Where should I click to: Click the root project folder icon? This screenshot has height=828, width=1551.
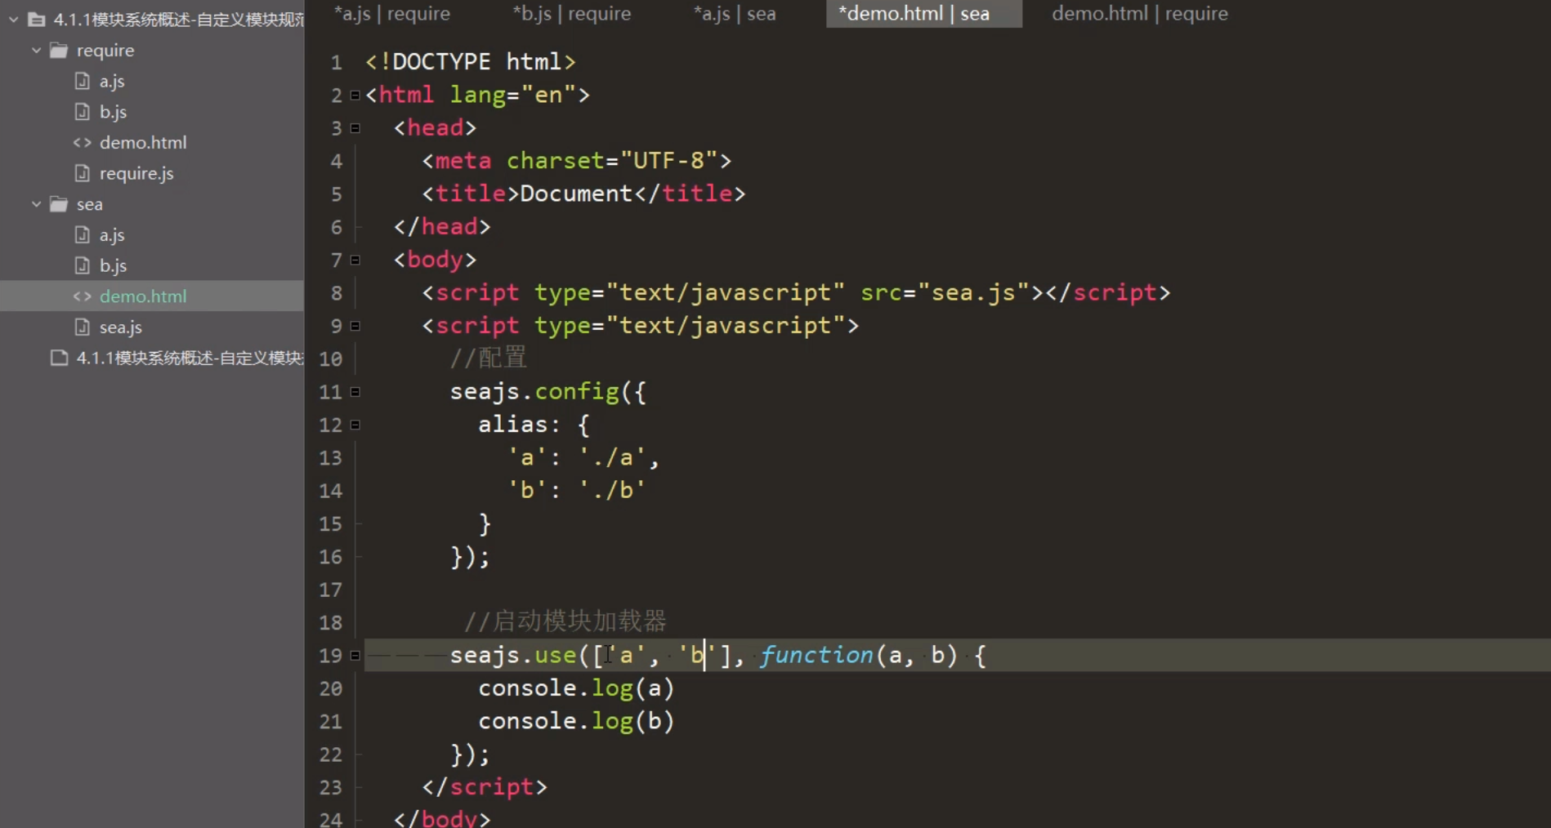[37, 20]
